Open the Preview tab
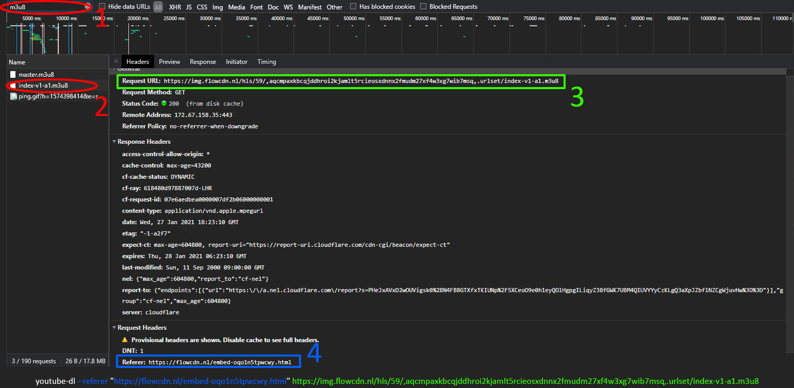 (170, 62)
